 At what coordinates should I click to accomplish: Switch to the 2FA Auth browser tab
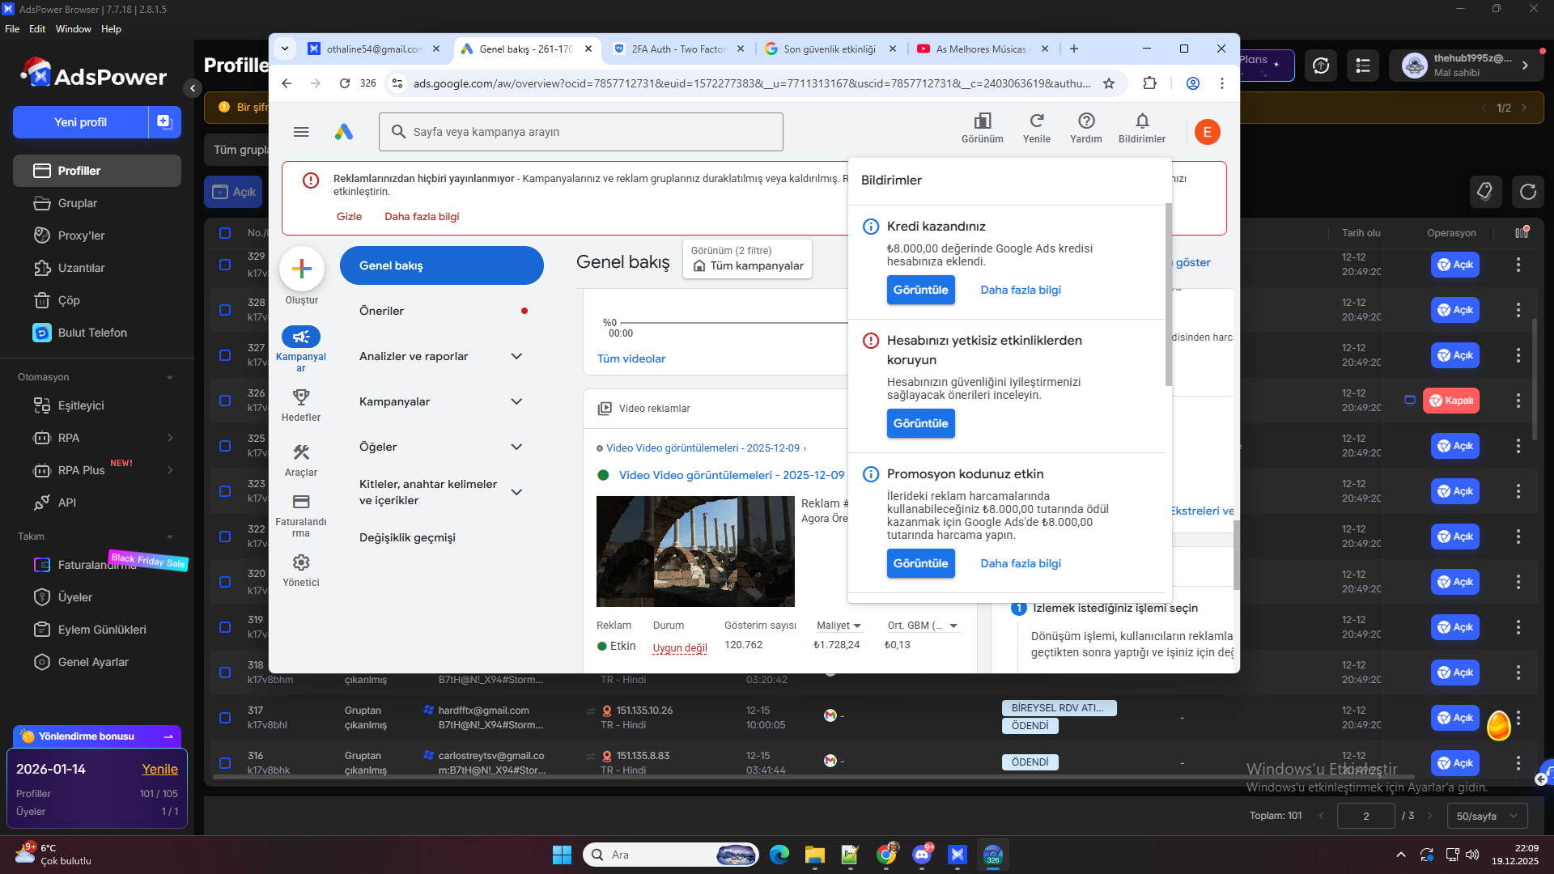pos(678,49)
